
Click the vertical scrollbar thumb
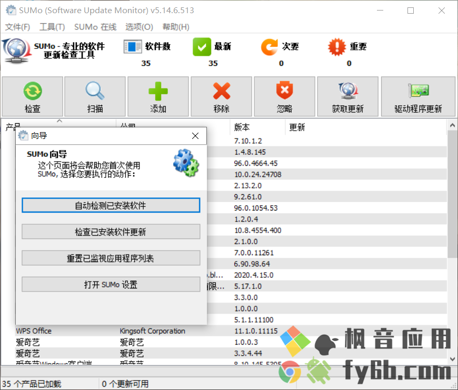click(452, 194)
